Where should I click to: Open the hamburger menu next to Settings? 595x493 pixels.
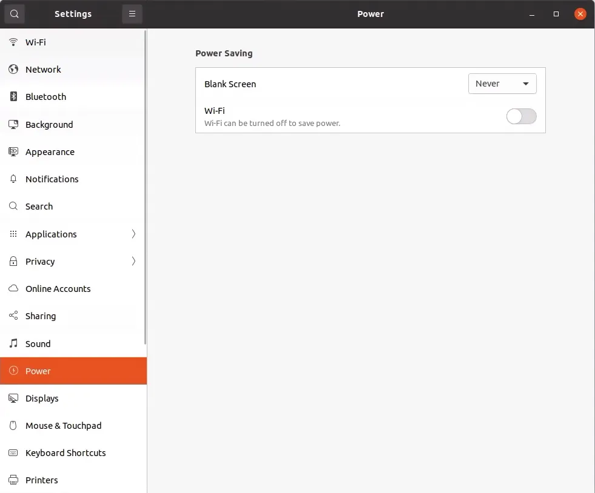click(132, 14)
